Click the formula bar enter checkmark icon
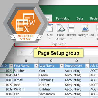The height and width of the screenshot is (98, 98). [x=31, y=52]
